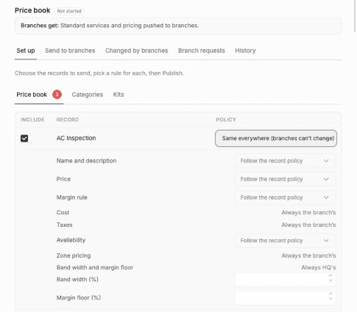Click the Price book page heading

(x=32, y=10)
